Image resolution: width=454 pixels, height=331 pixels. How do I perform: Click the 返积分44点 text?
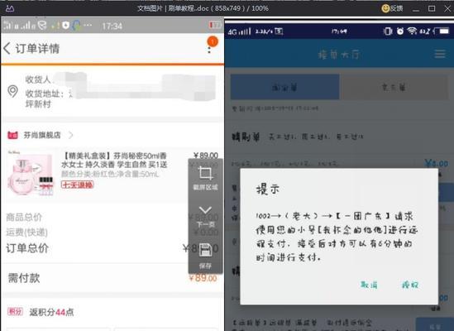coord(52,312)
